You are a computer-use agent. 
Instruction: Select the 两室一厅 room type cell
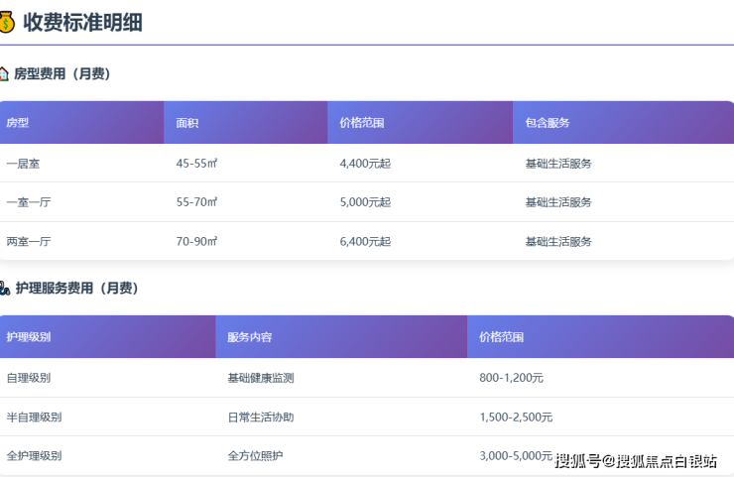[29, 241]
